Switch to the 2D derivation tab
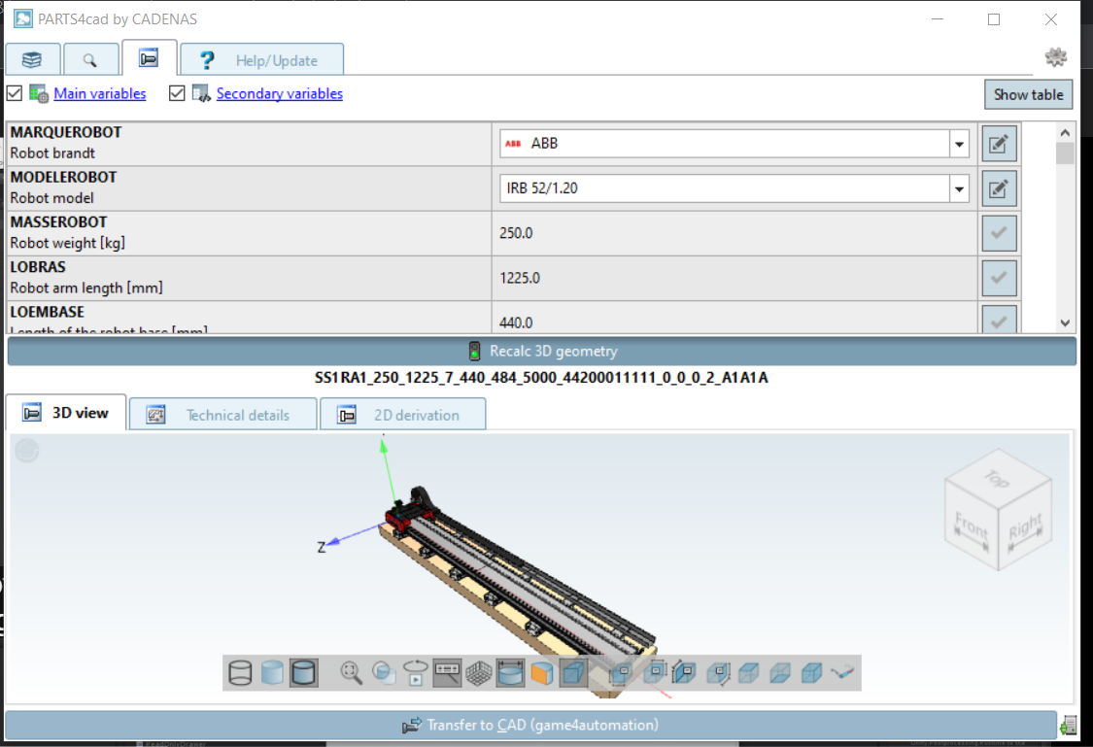The height and width of the screenshot is (747, 1093). click(x=402, y=415)
